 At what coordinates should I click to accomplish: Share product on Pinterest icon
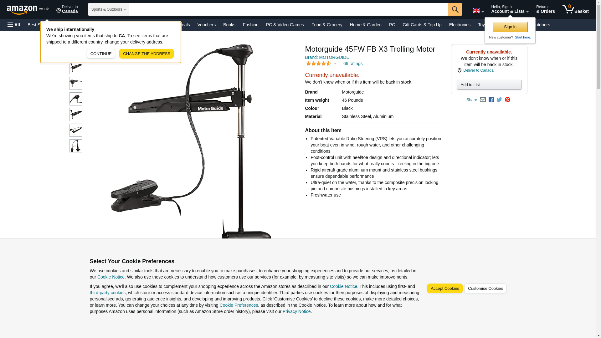pyautogui.click(x=507, y=100)
